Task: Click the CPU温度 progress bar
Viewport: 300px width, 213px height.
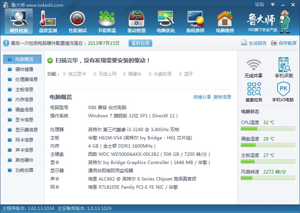Action: coord(268,129)
